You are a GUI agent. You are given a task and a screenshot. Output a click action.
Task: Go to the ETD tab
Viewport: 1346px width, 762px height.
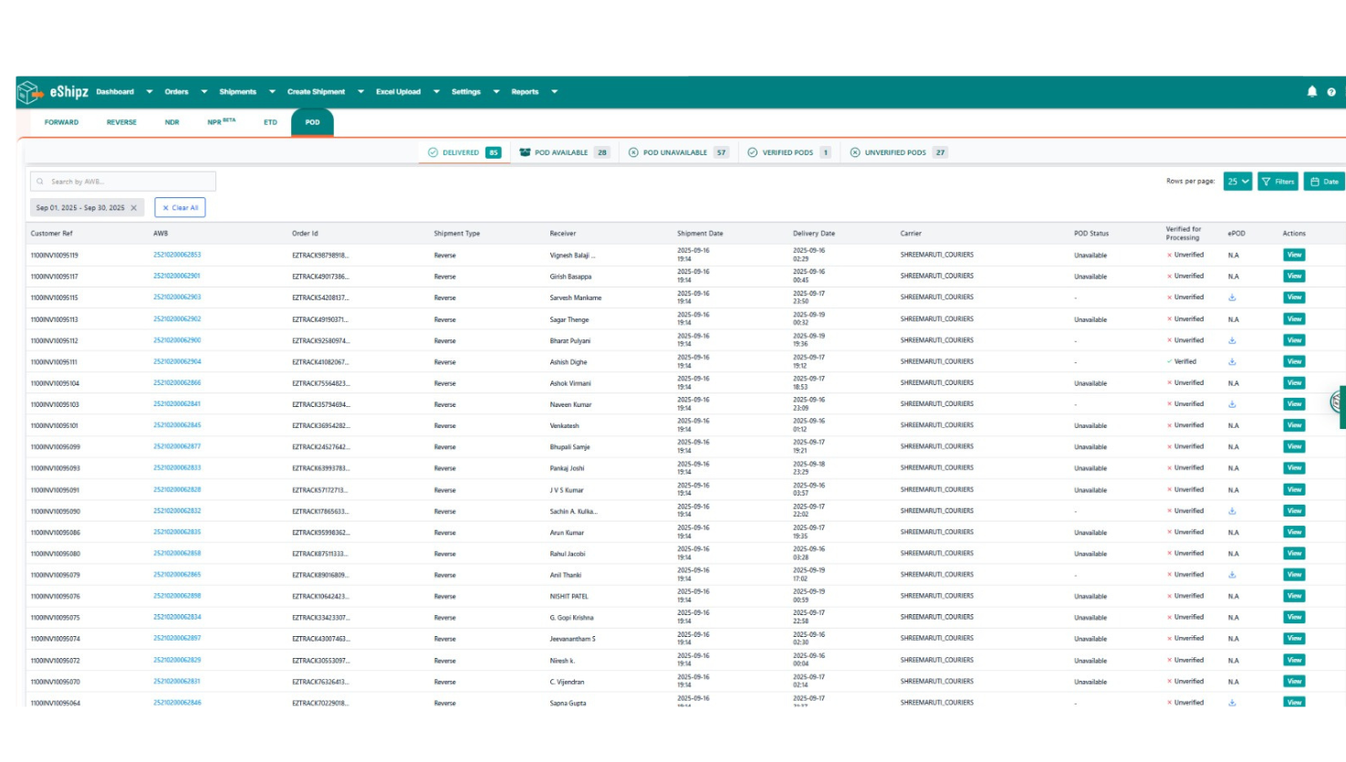click(x=270, y=122)
